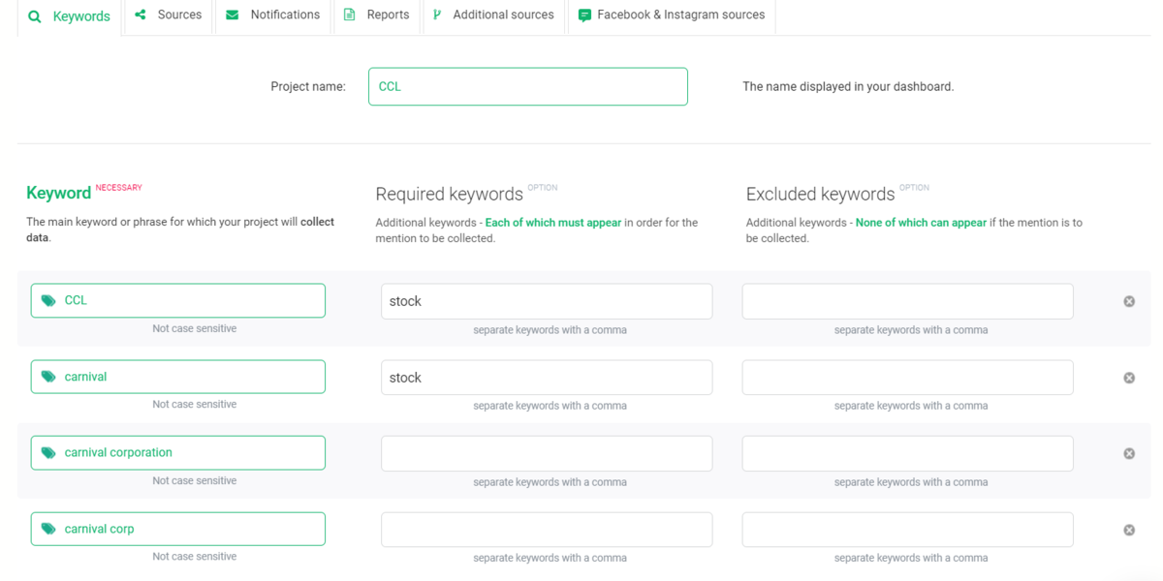Click the red NECESSARY label

(118, 188)
